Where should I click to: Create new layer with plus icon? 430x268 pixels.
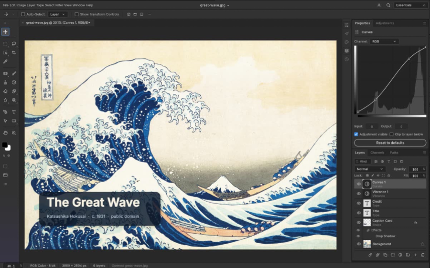(x=415, y=255)
